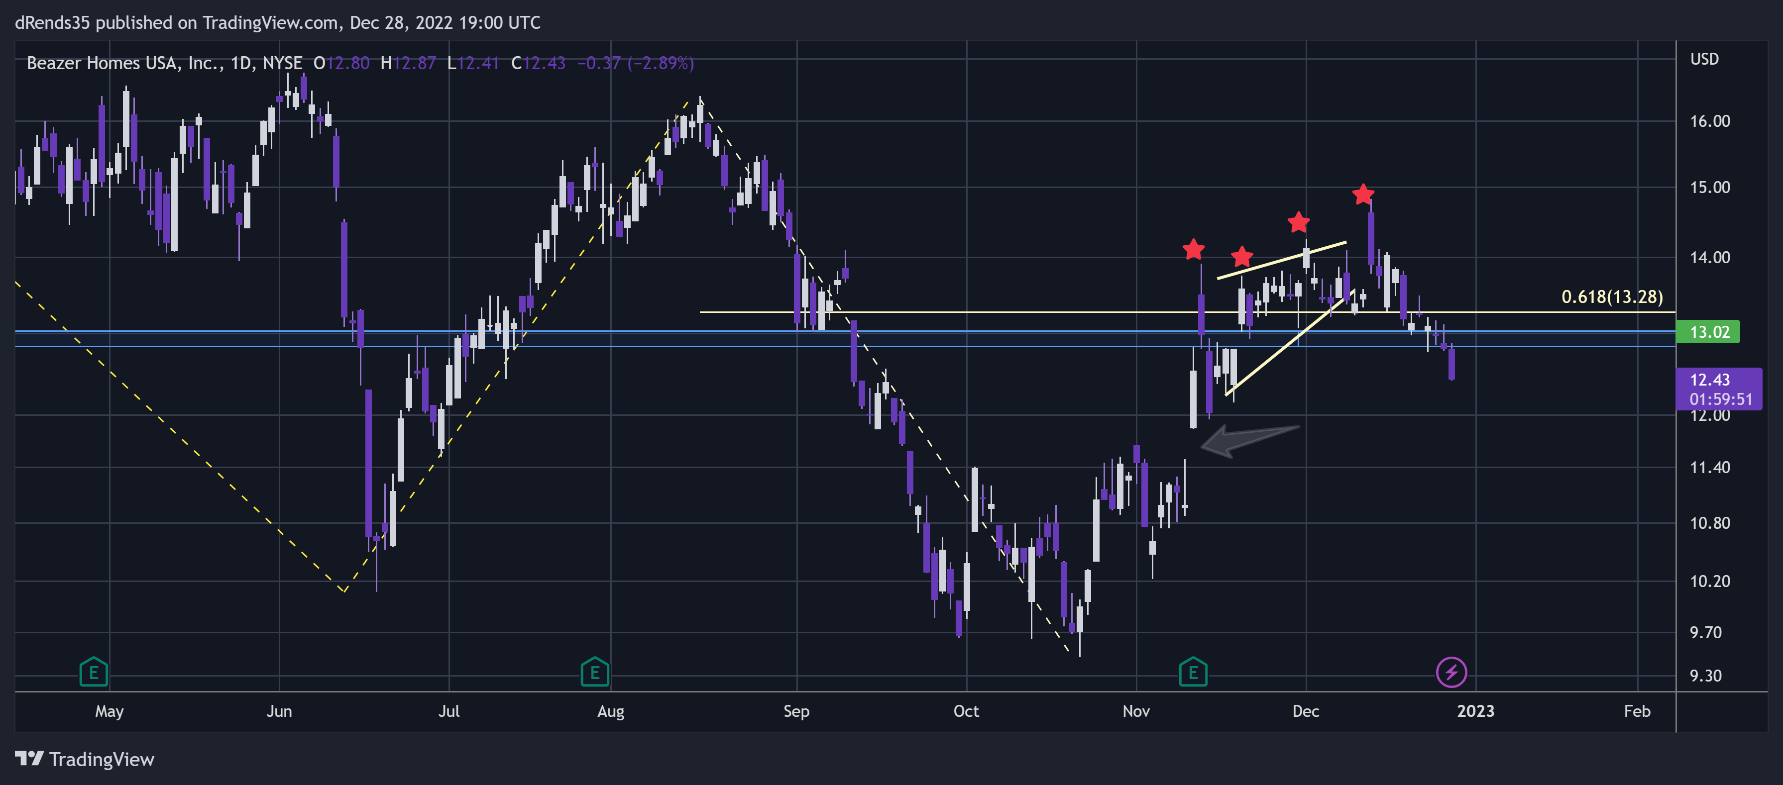Click the Nov label on time axis
The image size is (1783, 785).
point(1136,711)
